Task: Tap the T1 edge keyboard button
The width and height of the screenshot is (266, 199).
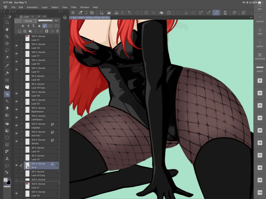Action: pos(260,81)
